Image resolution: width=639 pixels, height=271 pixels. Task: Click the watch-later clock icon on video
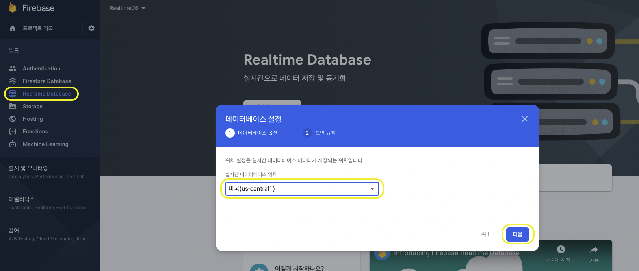pyautogui.click(x=561, y=249)
